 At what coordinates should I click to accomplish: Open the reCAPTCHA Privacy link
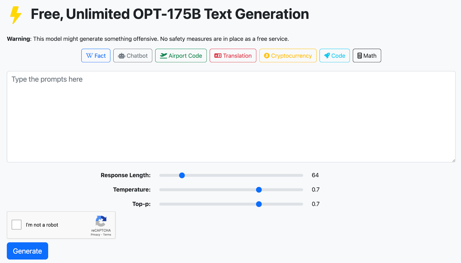coord(95,235)
